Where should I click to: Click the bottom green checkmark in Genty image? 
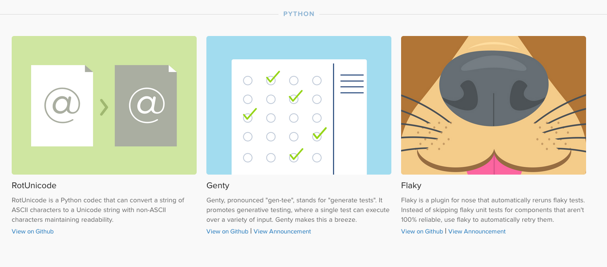296,155
